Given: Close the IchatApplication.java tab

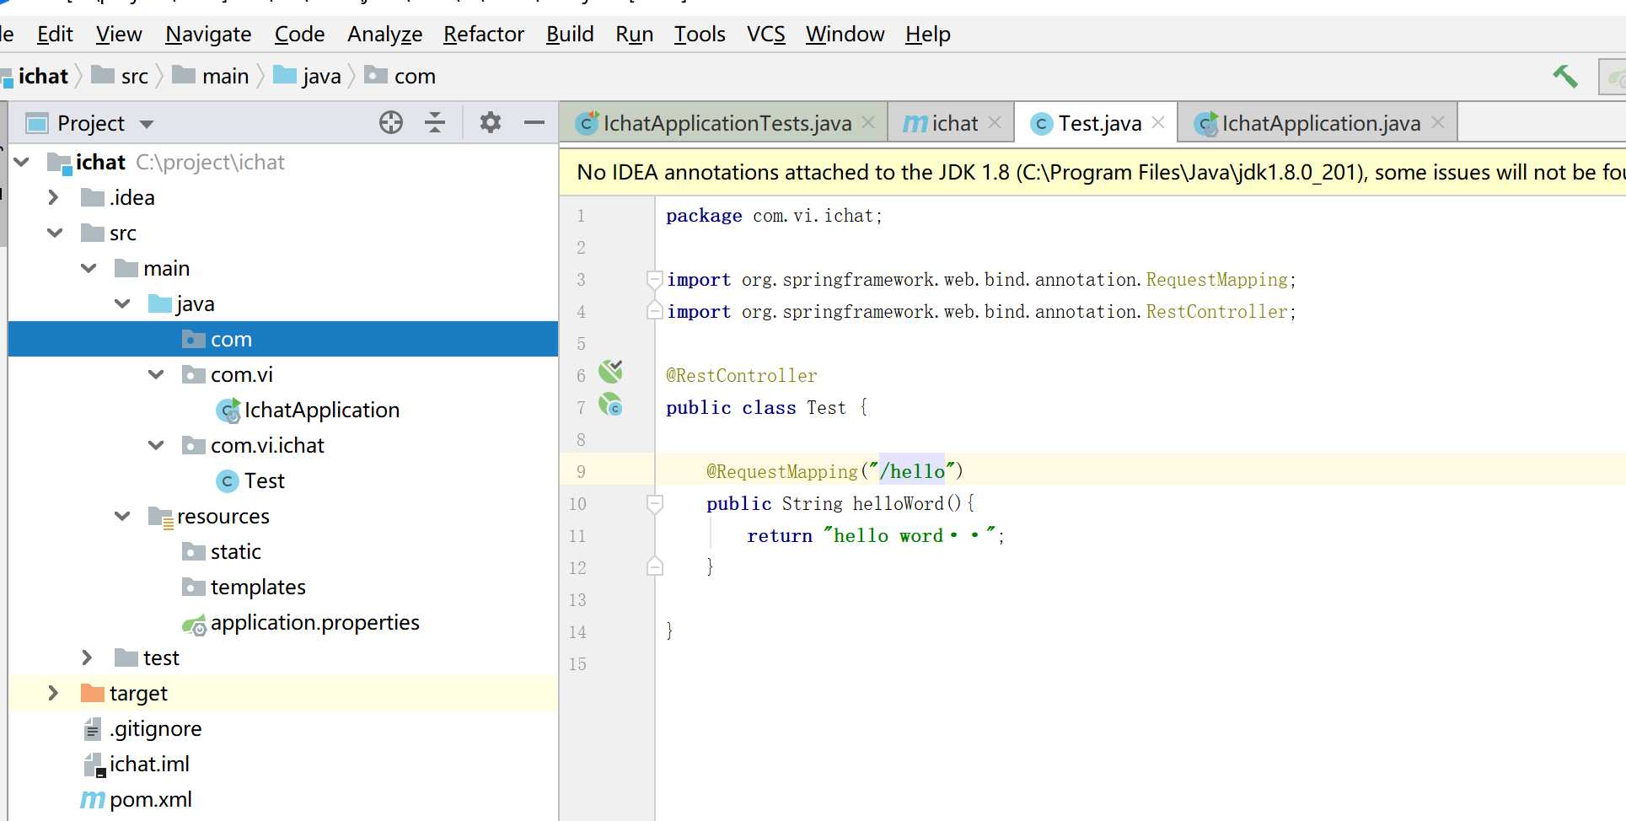Looking at the screenshot, I should (x=1438, y=122).
